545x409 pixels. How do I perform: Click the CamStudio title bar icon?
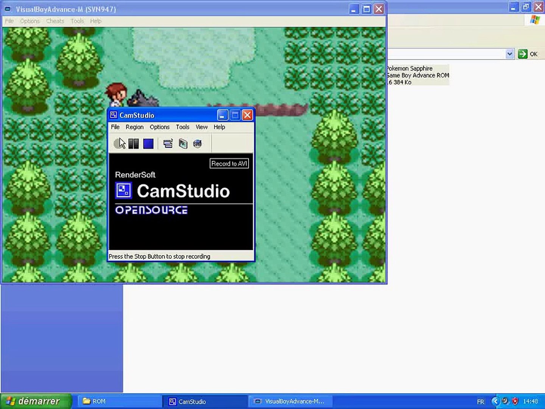point(113,115)
